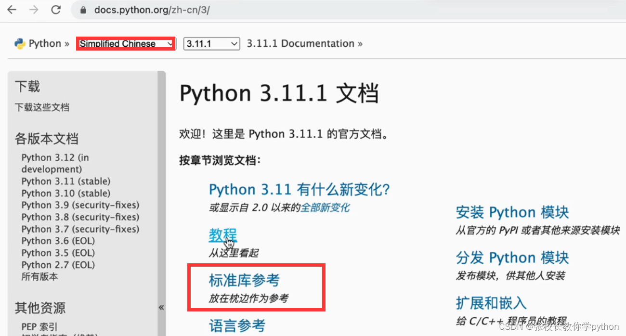Click the lock icon in address bar
Image resolution: width=626 pixels, height=336 pixels.
click(83, 10)
